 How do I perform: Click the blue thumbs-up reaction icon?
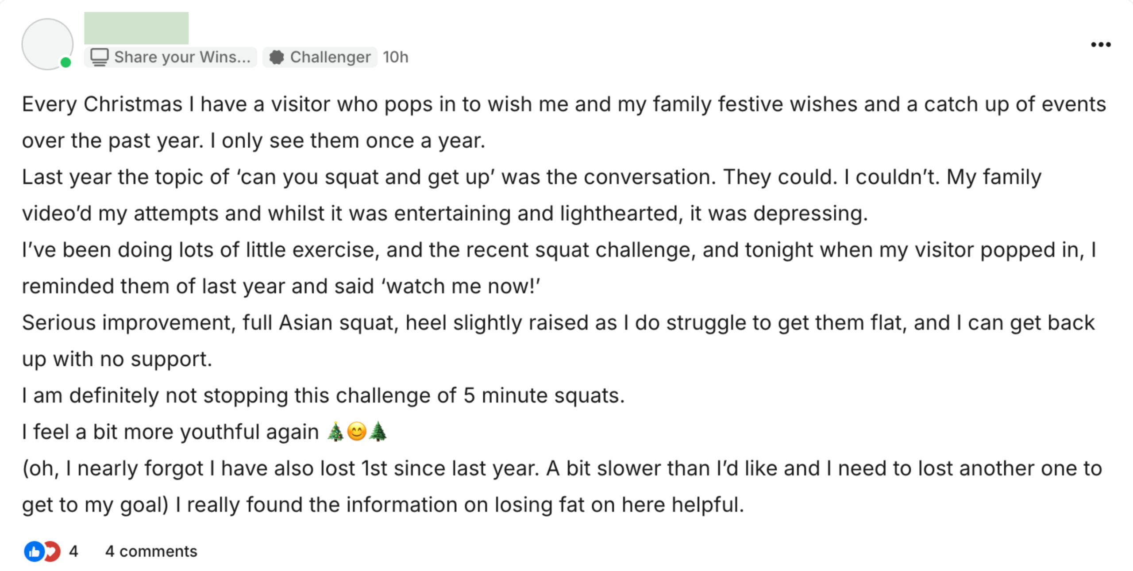click(33, 552)
